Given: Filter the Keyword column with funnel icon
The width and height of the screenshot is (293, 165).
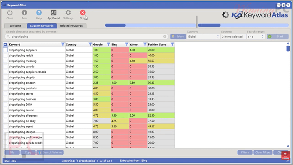Looking at the screenshot, I should pyautogui.click(x=63, y=44).
